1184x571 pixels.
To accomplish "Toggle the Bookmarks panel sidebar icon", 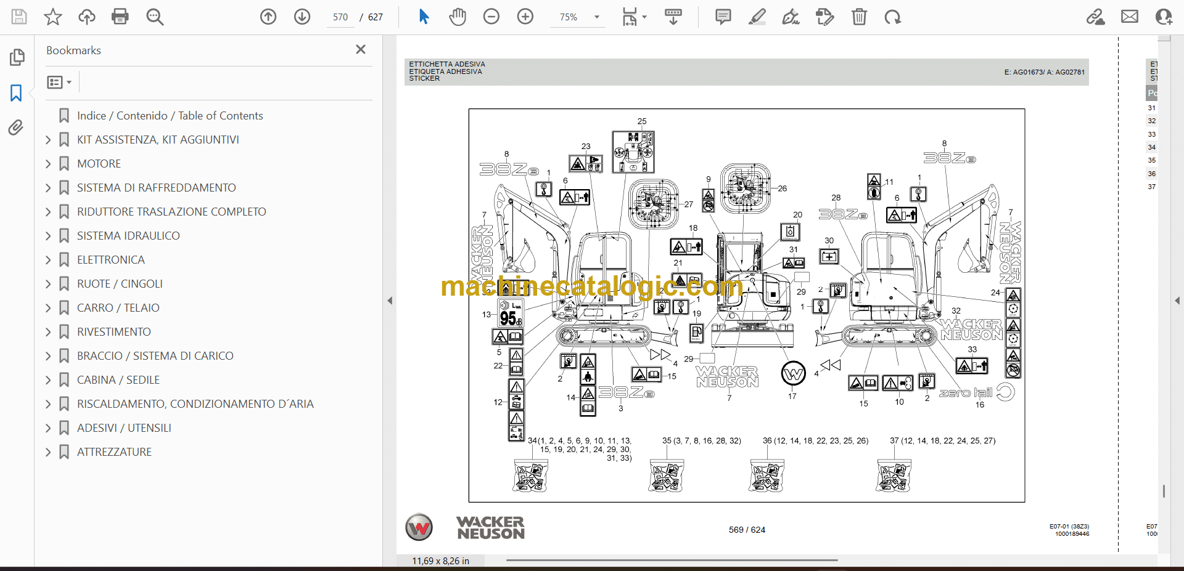I will [x=16, y=93].
